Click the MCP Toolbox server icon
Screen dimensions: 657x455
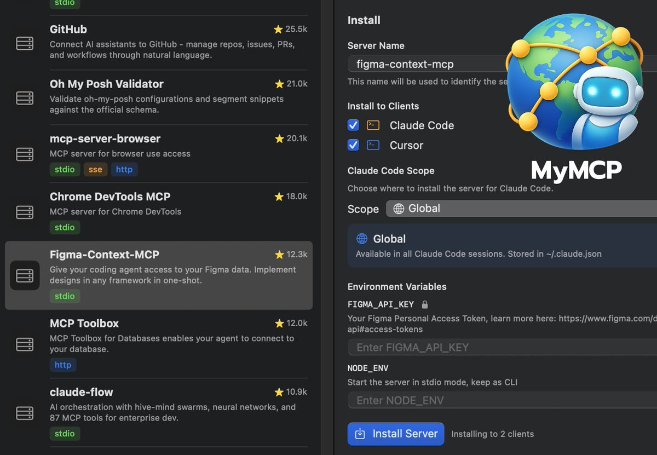[x=25, y=344]
